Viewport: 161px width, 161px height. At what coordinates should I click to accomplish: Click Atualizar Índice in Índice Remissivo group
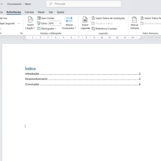151,23
